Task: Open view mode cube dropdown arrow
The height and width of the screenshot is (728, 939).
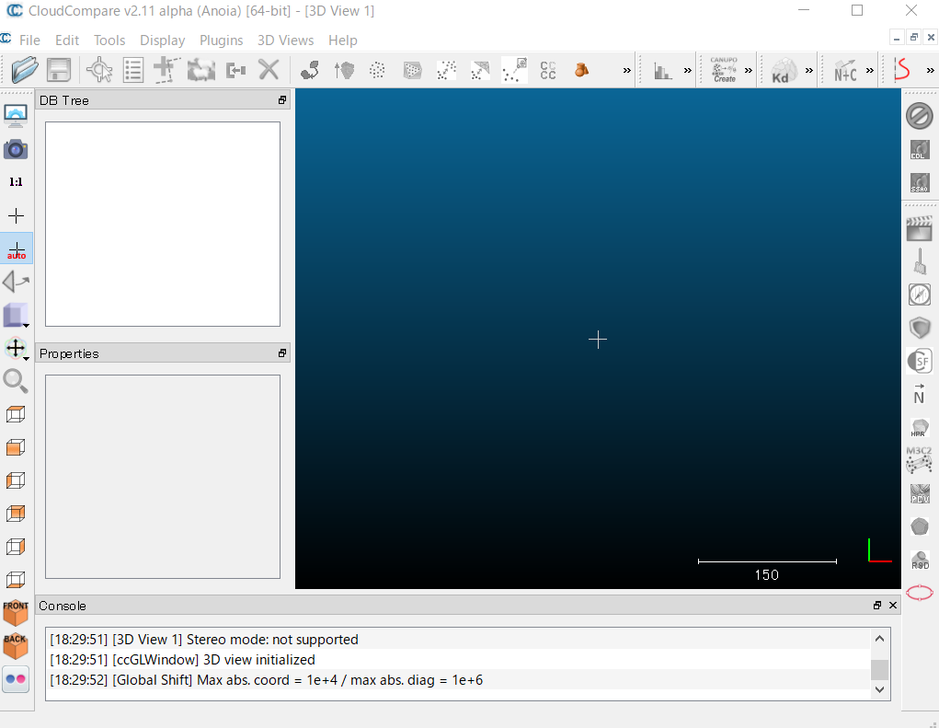Action: 27,326
